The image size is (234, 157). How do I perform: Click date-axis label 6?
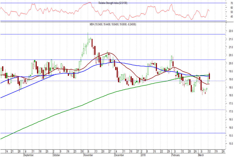89,151
